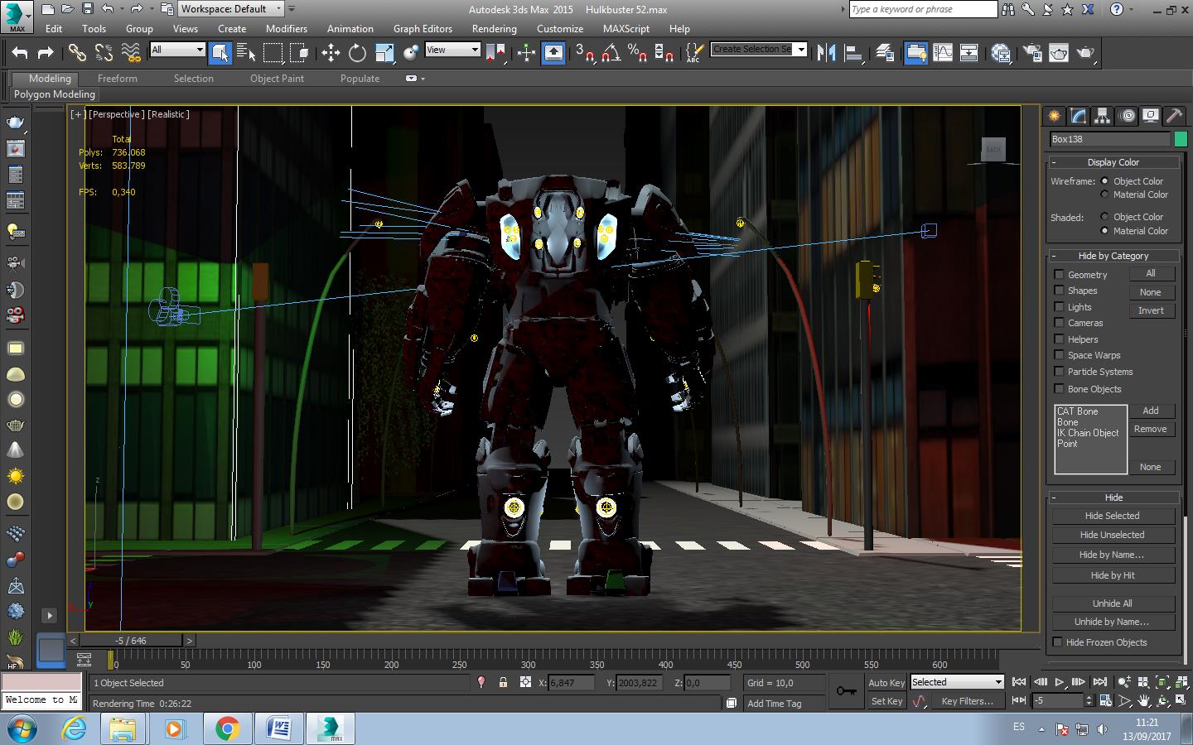
Task: Click the Mirror tool icon
Action: (x=826, y=54)
